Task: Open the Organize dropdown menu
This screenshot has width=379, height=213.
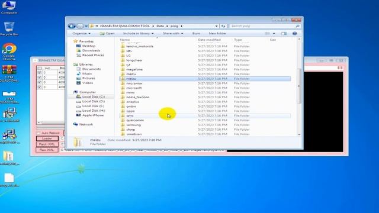Action: tap(82, 33)
